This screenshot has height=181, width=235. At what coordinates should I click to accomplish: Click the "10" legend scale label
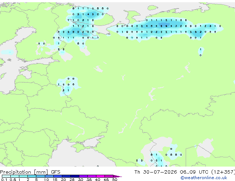coord(46,180)
